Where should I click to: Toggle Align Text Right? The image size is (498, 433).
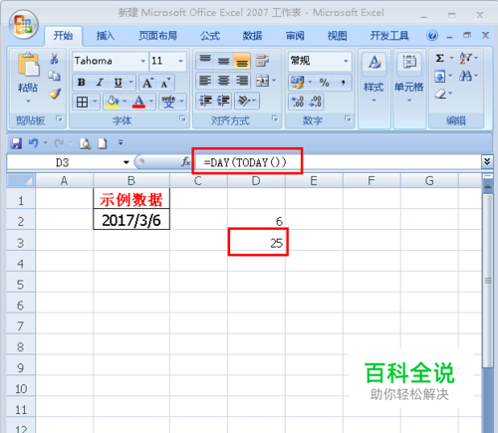[x=242, y=81]
